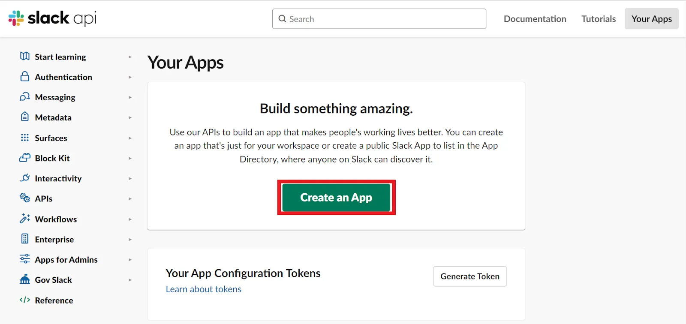Expand the Surfaces section arrow
This screenshot has height=324, width=686.
coord(130,138)
